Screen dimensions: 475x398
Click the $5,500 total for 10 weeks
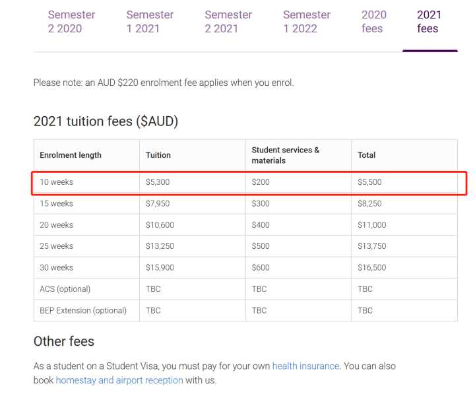tap(369, 182)
